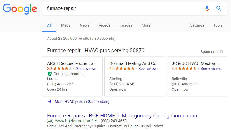The image size is (231, 130).
Task: Switch to the Maps tab
Action: 66,25
